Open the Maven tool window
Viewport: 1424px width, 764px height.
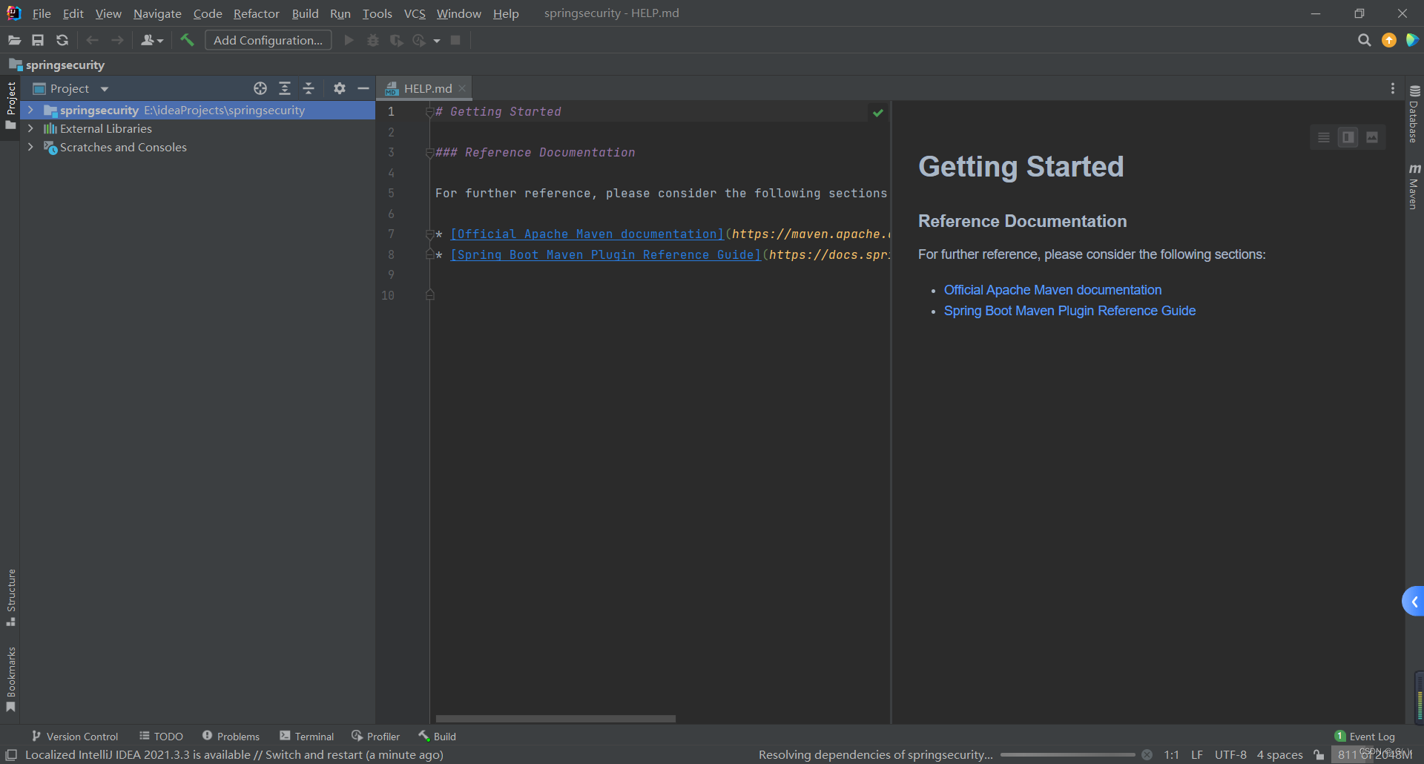click(1414, 186)
